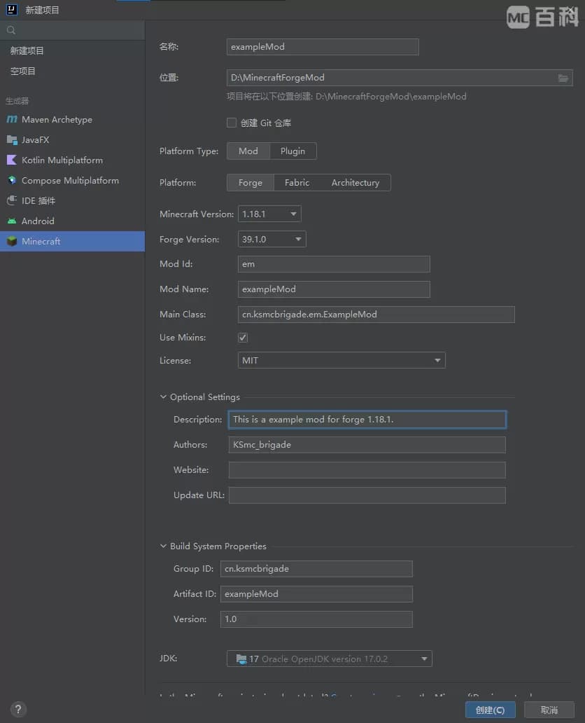Click the Kotlin Multiplatform icon
585x723 pixels.
coord(12,160)
